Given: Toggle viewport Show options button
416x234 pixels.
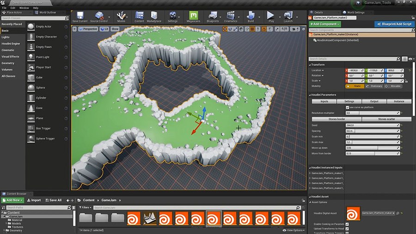Looking at the screenshot, I should [x=115, y=29].
